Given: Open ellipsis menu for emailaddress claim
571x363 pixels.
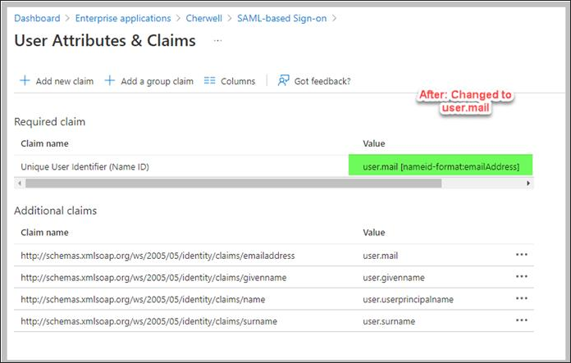Looking at the screenshot, I should tap(521, 255).
